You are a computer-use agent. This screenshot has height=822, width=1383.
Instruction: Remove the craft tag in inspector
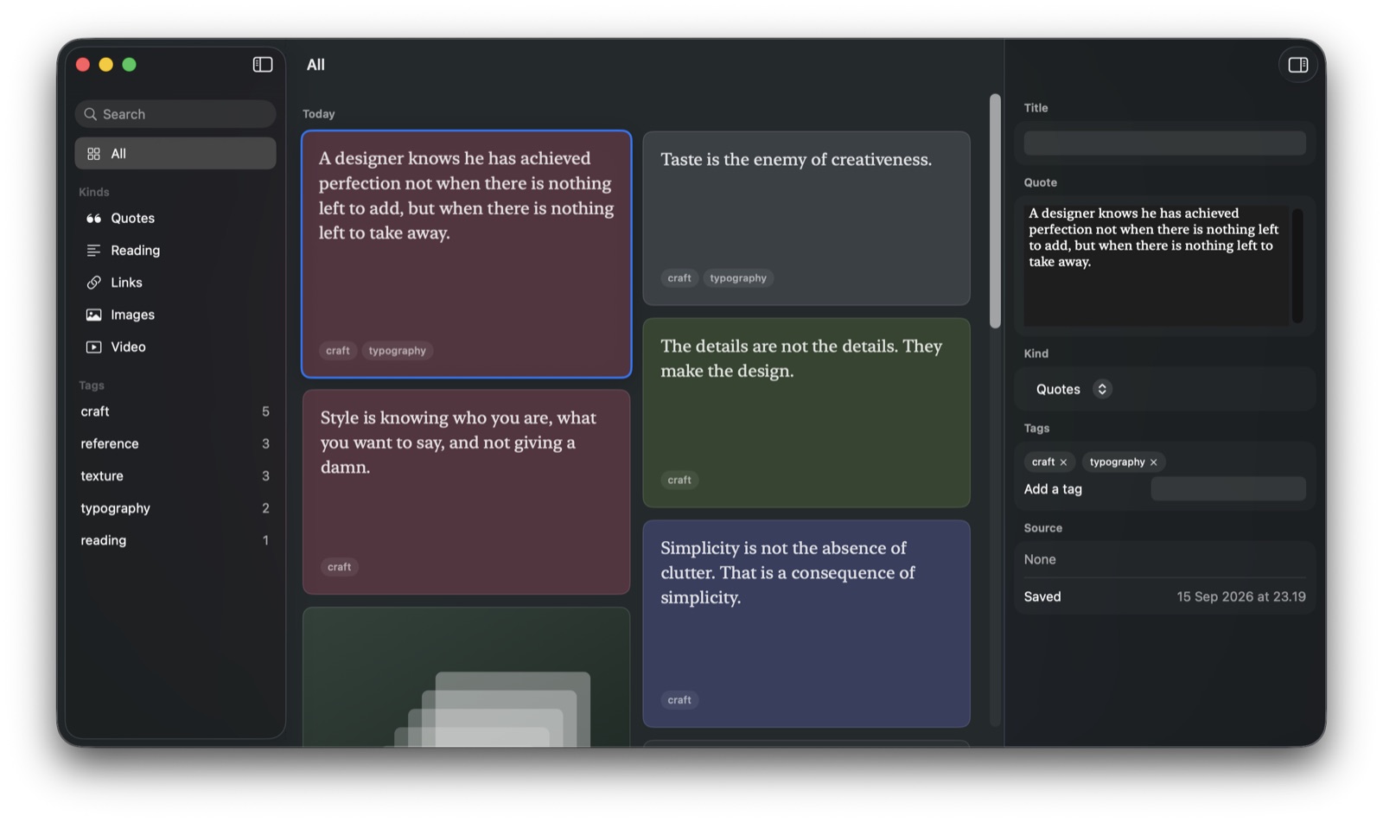tap(1063, 462)
